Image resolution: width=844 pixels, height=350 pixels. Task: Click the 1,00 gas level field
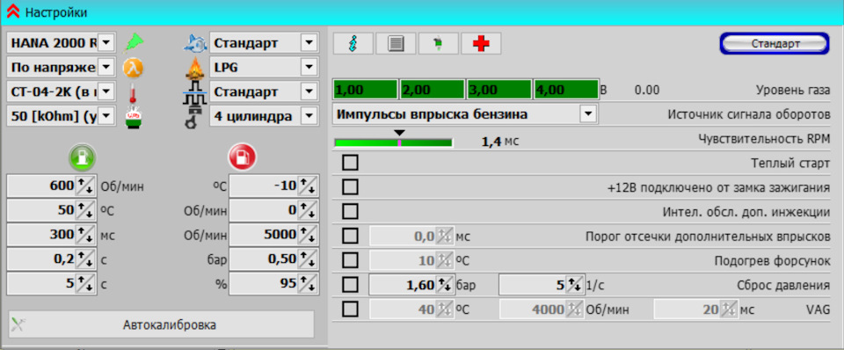click(x=366, y=90)
